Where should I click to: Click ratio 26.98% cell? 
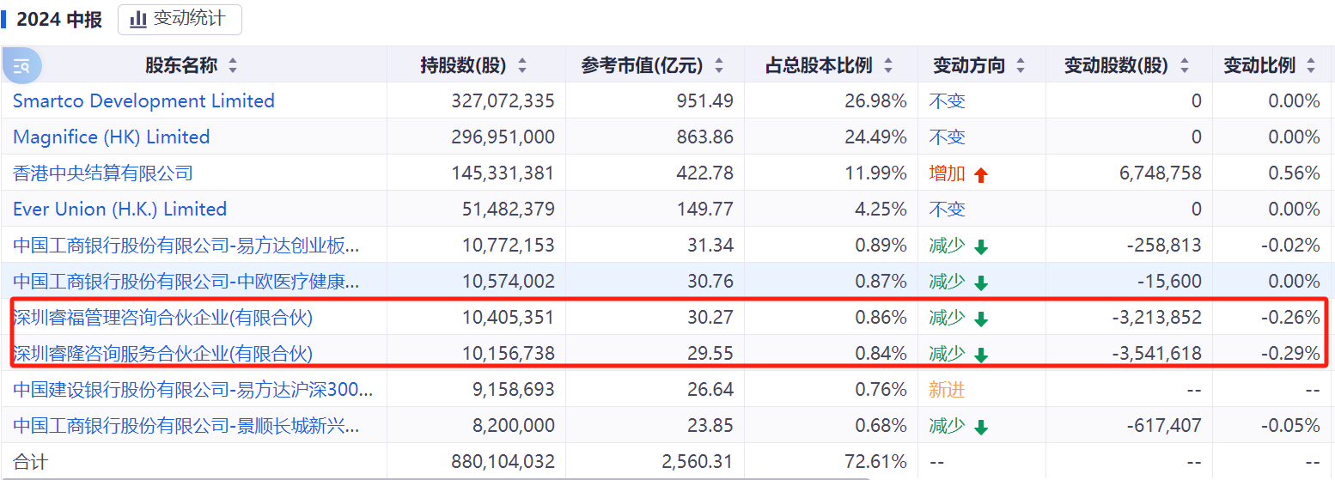(875, 100)
